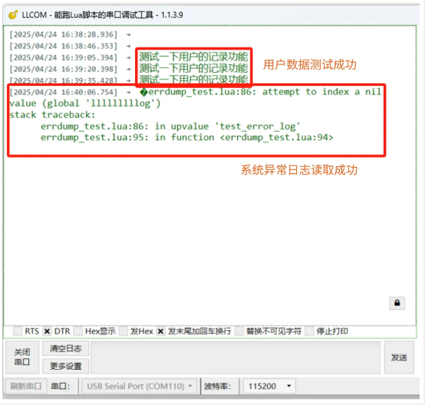Click the 发送 send button
This screenshot has width=425, height=405.
click(x=399, y=358)
